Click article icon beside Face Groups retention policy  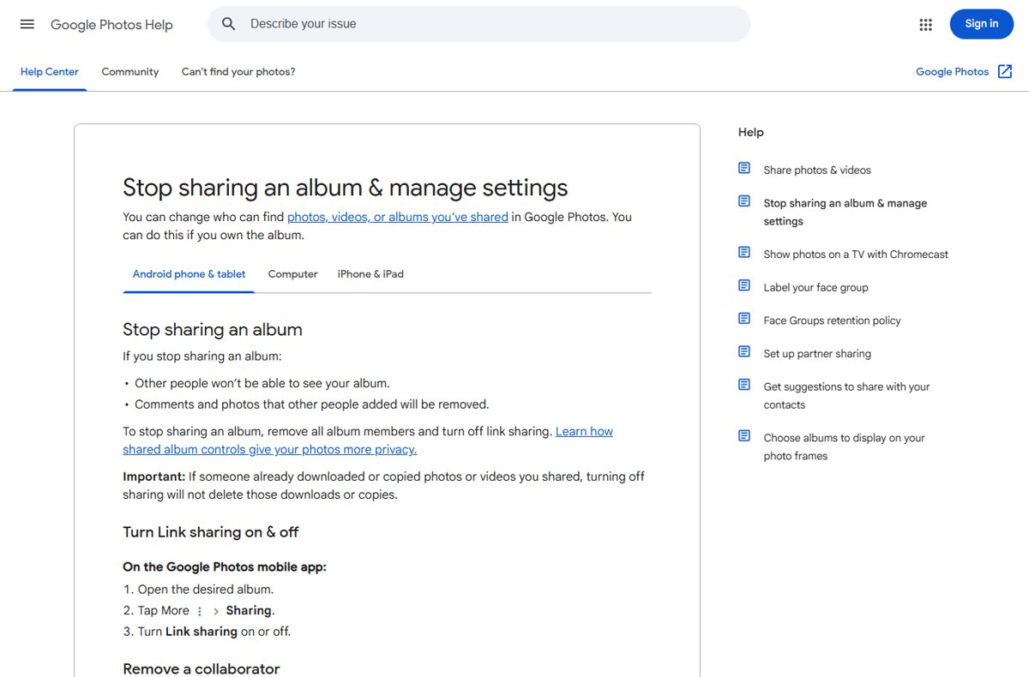[744, 319]
